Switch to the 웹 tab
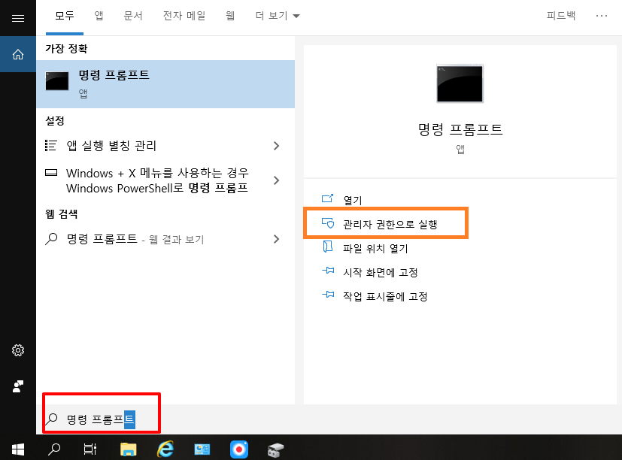Screen dimensions: 622x460 tap(230, 16)
